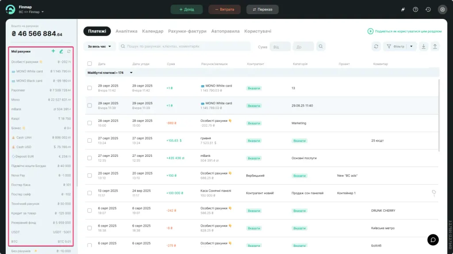The image size is (453, 254).
Task: Click the sparkle icon in top bar
Action: tap(403, 10)
